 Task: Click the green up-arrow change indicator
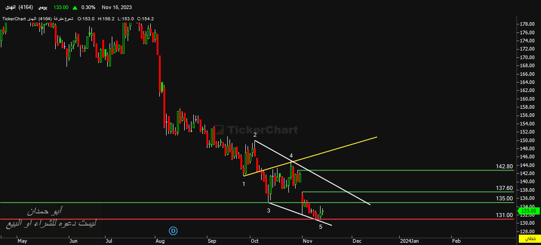(75, 7)
